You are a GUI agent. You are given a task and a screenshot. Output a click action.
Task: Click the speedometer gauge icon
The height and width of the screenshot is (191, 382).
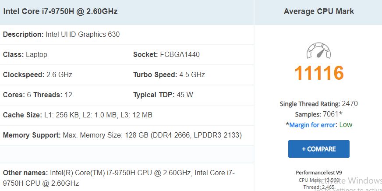318,50
